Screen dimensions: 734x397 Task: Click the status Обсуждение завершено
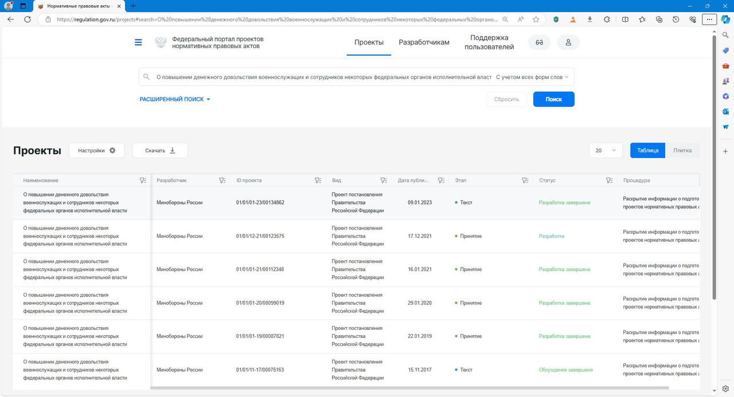click(x=566, y=370)
